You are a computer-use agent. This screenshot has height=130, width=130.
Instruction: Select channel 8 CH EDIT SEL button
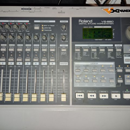[x=53, y=50]
